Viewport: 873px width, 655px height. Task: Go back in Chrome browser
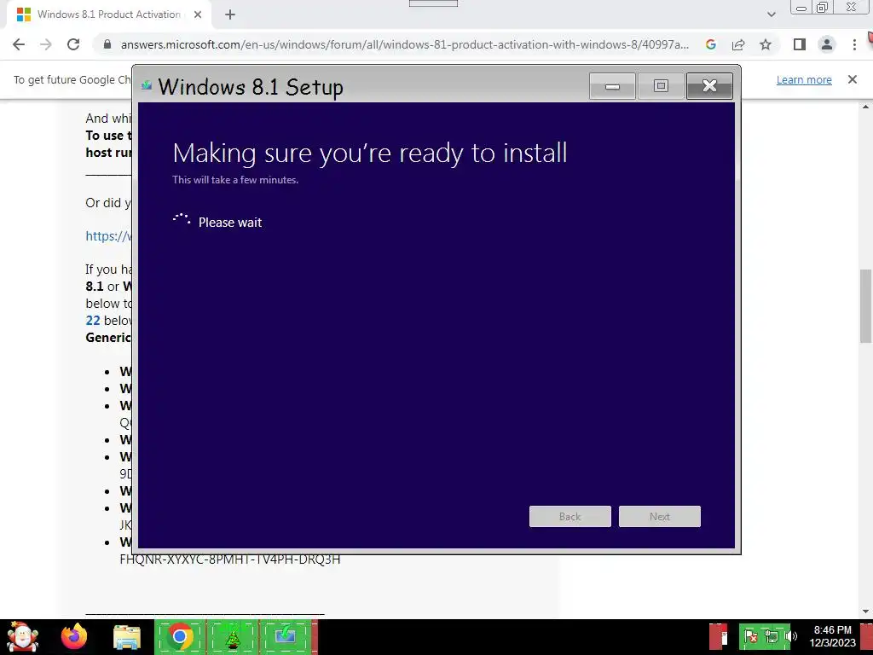(19, 44)
